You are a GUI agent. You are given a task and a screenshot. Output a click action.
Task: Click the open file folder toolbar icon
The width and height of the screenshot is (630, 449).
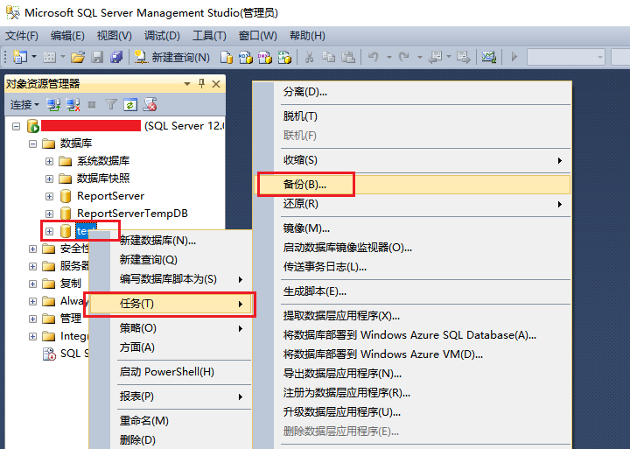point(78,57)
